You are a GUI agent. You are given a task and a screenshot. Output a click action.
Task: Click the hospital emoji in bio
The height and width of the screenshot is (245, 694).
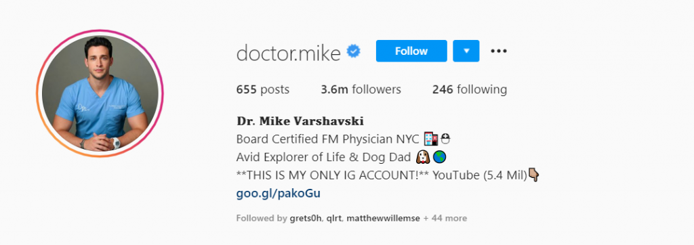tap(430, 139)
